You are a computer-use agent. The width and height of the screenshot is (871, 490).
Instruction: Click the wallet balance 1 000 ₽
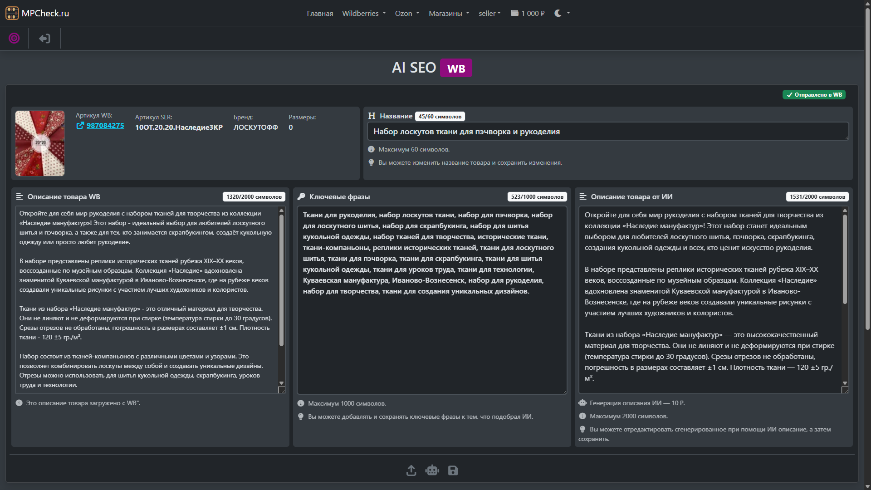[x=528, y=13]
